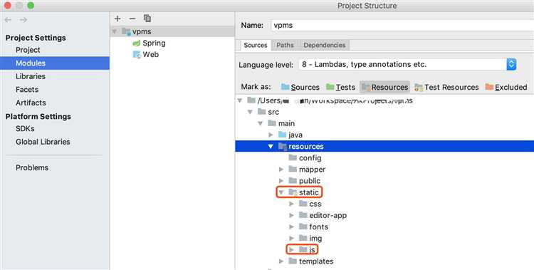Open Project settings section
Image resolution: width=534 pixels, height=270 pixels.
(x=28, y=50)
